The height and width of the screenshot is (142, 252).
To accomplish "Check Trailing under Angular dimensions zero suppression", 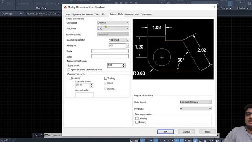I will tap(137, 122).
